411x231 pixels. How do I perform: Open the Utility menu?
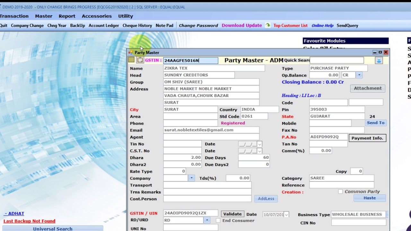[x=126, y=16]
